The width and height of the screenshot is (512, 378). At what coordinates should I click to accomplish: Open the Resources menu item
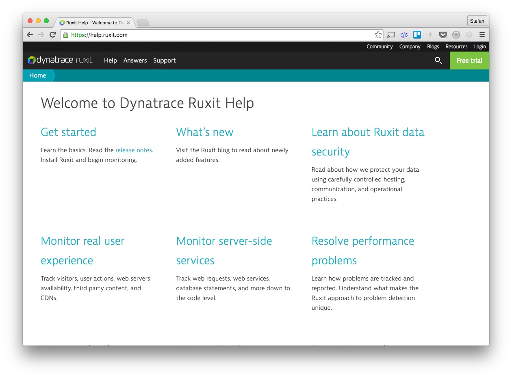click(456, 47)
